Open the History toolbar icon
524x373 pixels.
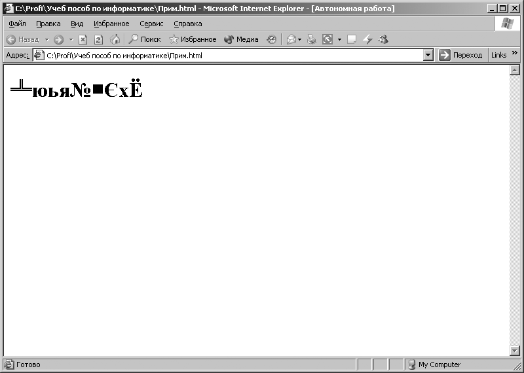pyautogui.click(x=271, y=39)
